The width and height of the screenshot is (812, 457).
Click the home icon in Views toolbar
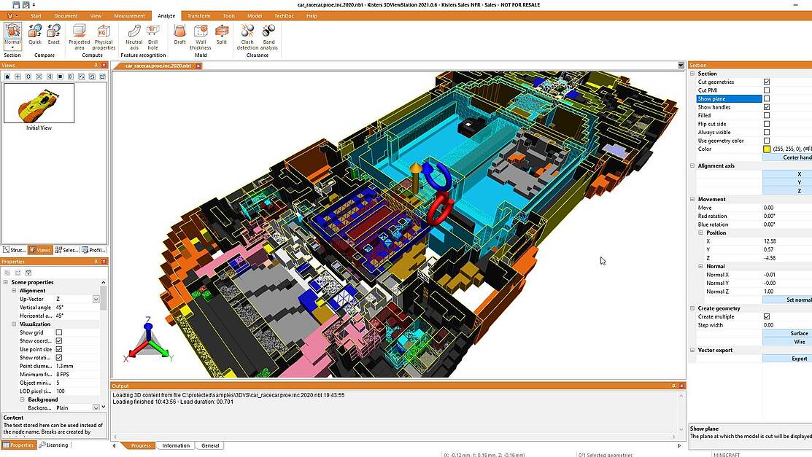[x=7, y=77]
